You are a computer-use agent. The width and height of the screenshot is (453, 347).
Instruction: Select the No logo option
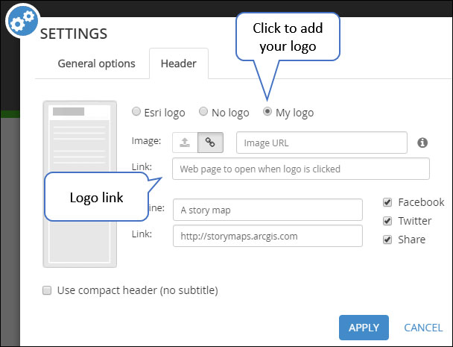tap(203, 113)
